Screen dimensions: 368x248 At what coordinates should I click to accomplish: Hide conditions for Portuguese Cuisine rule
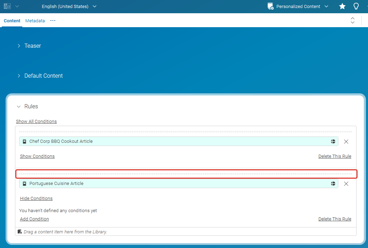pyautogui.click(x=36, y=199)
